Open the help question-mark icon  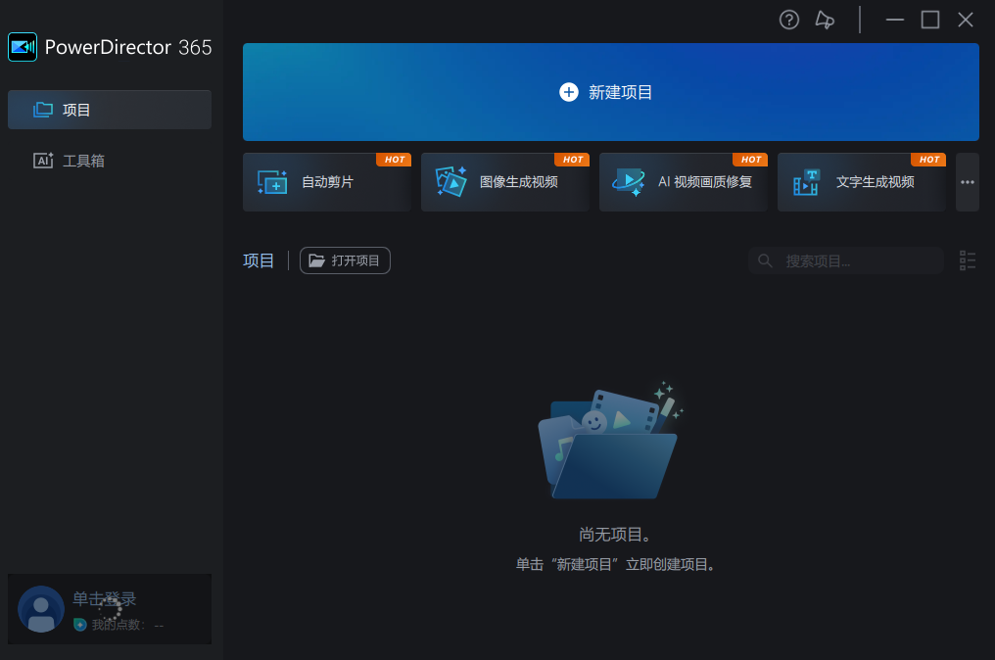(x=789, y=20)
